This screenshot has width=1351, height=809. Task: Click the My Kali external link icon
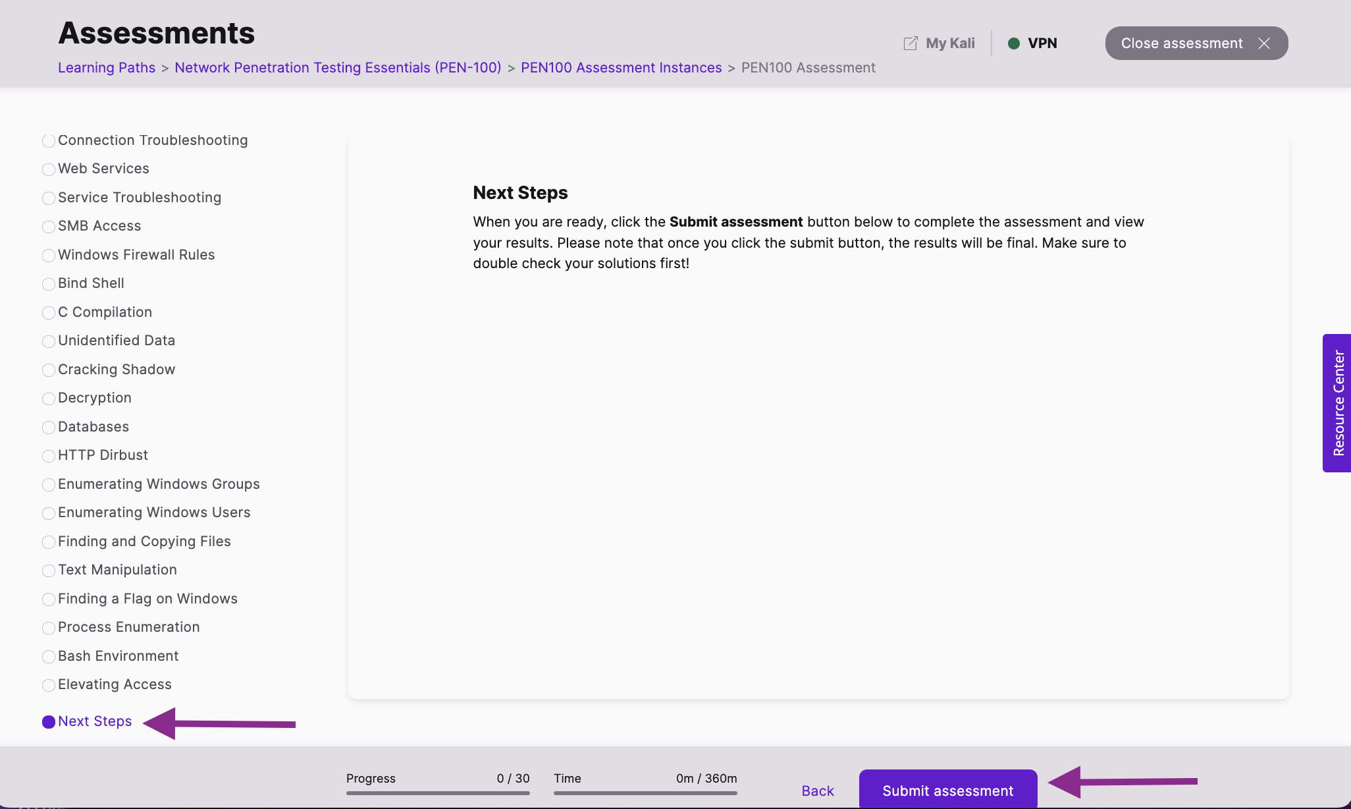coord(911,43)
